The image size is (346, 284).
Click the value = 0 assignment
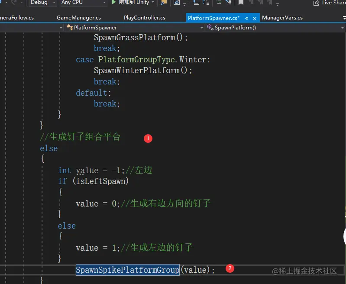(98, 203)
